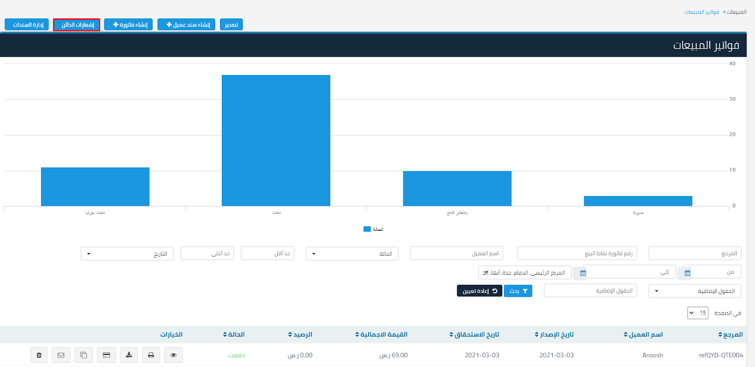Download the invoice via the download icon
Screen dimensions: 755x367
[x=129, y=355]
